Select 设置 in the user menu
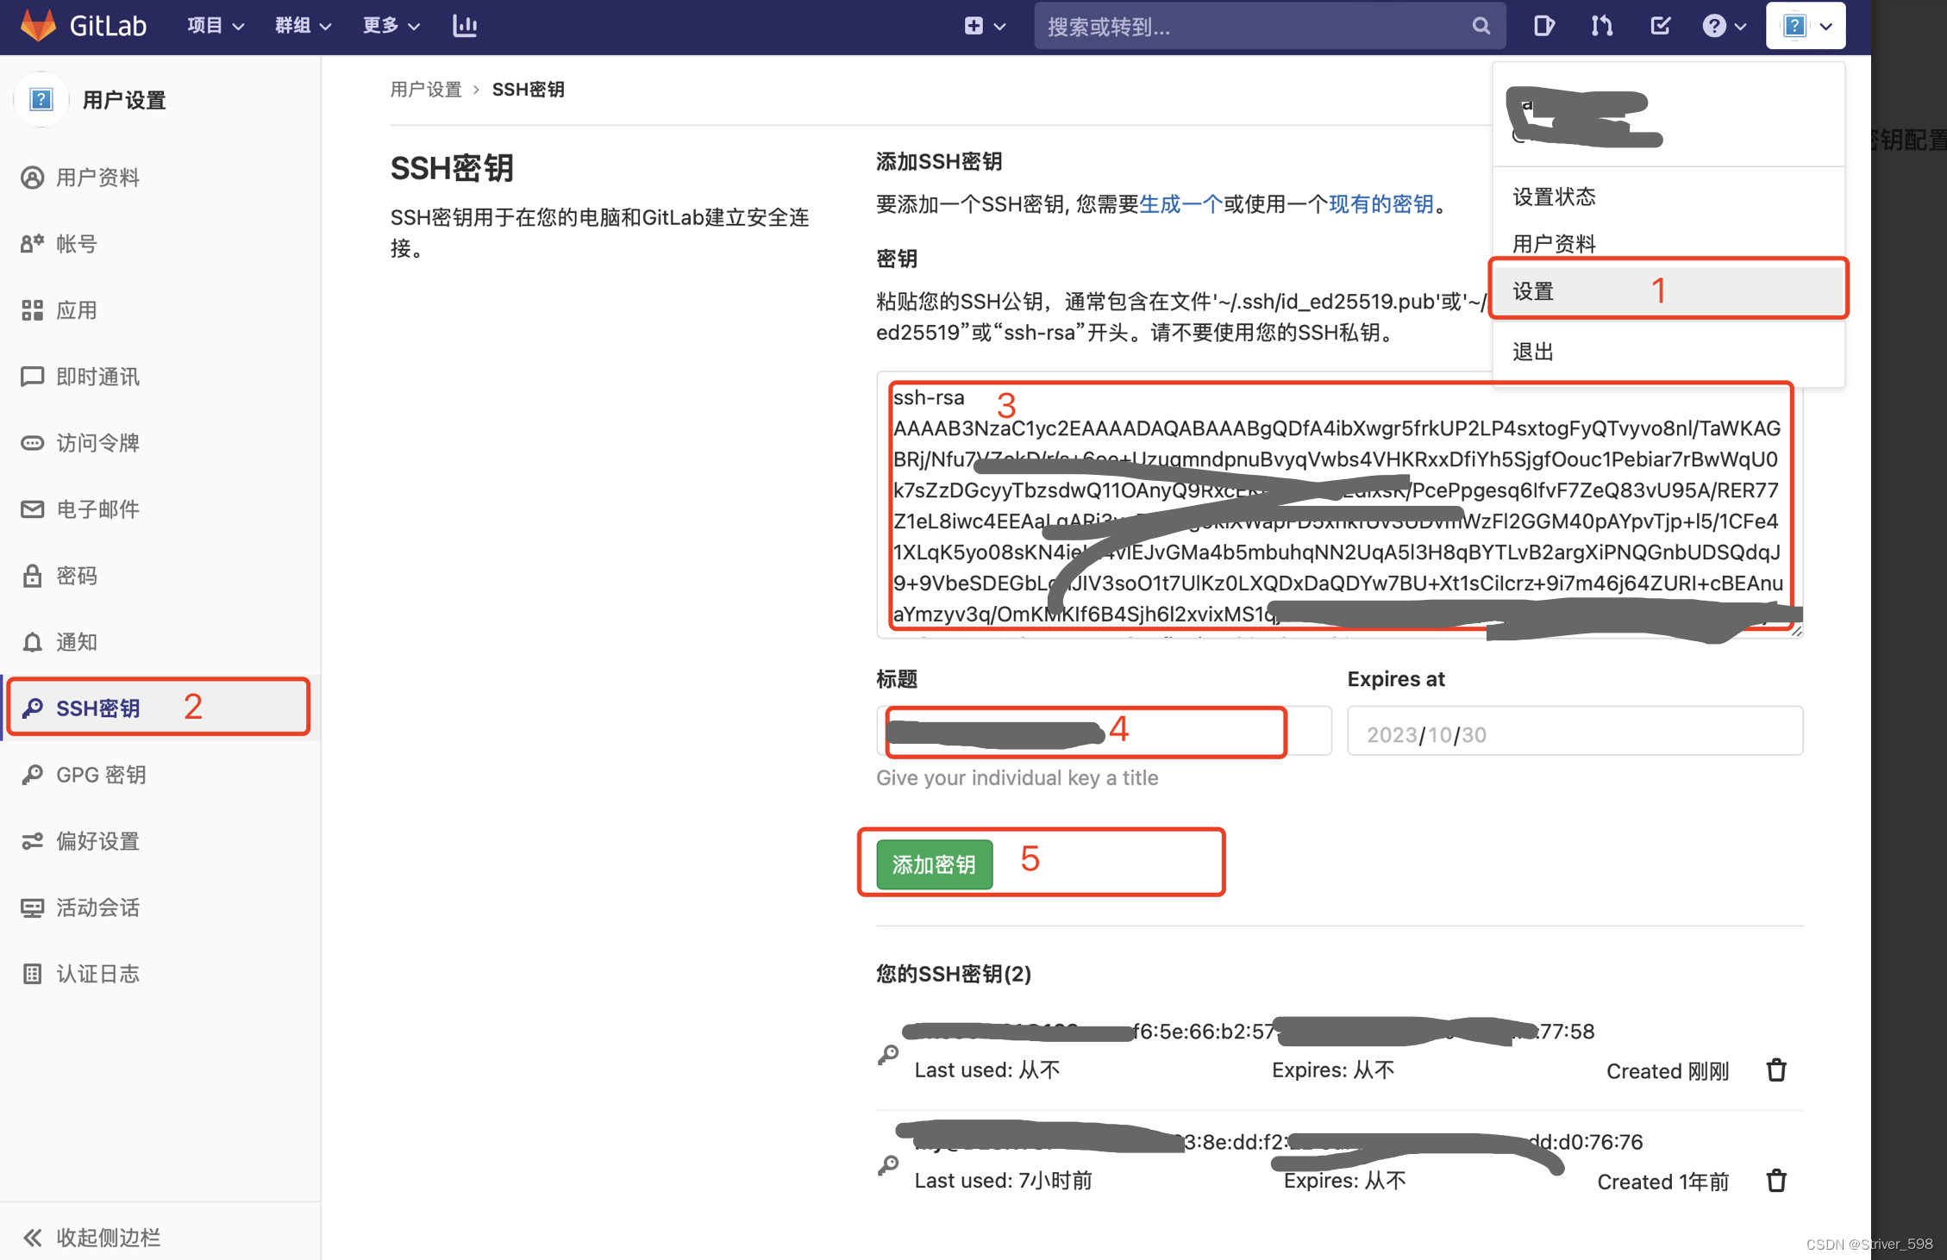The width and height of the screenshot is (1947, 1260). (1533, 291)
